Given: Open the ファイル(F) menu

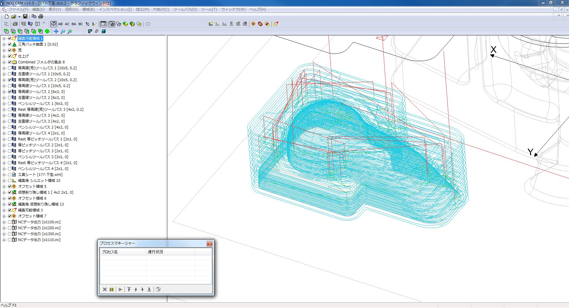Looking at the screenshot, I should [18, 9].
